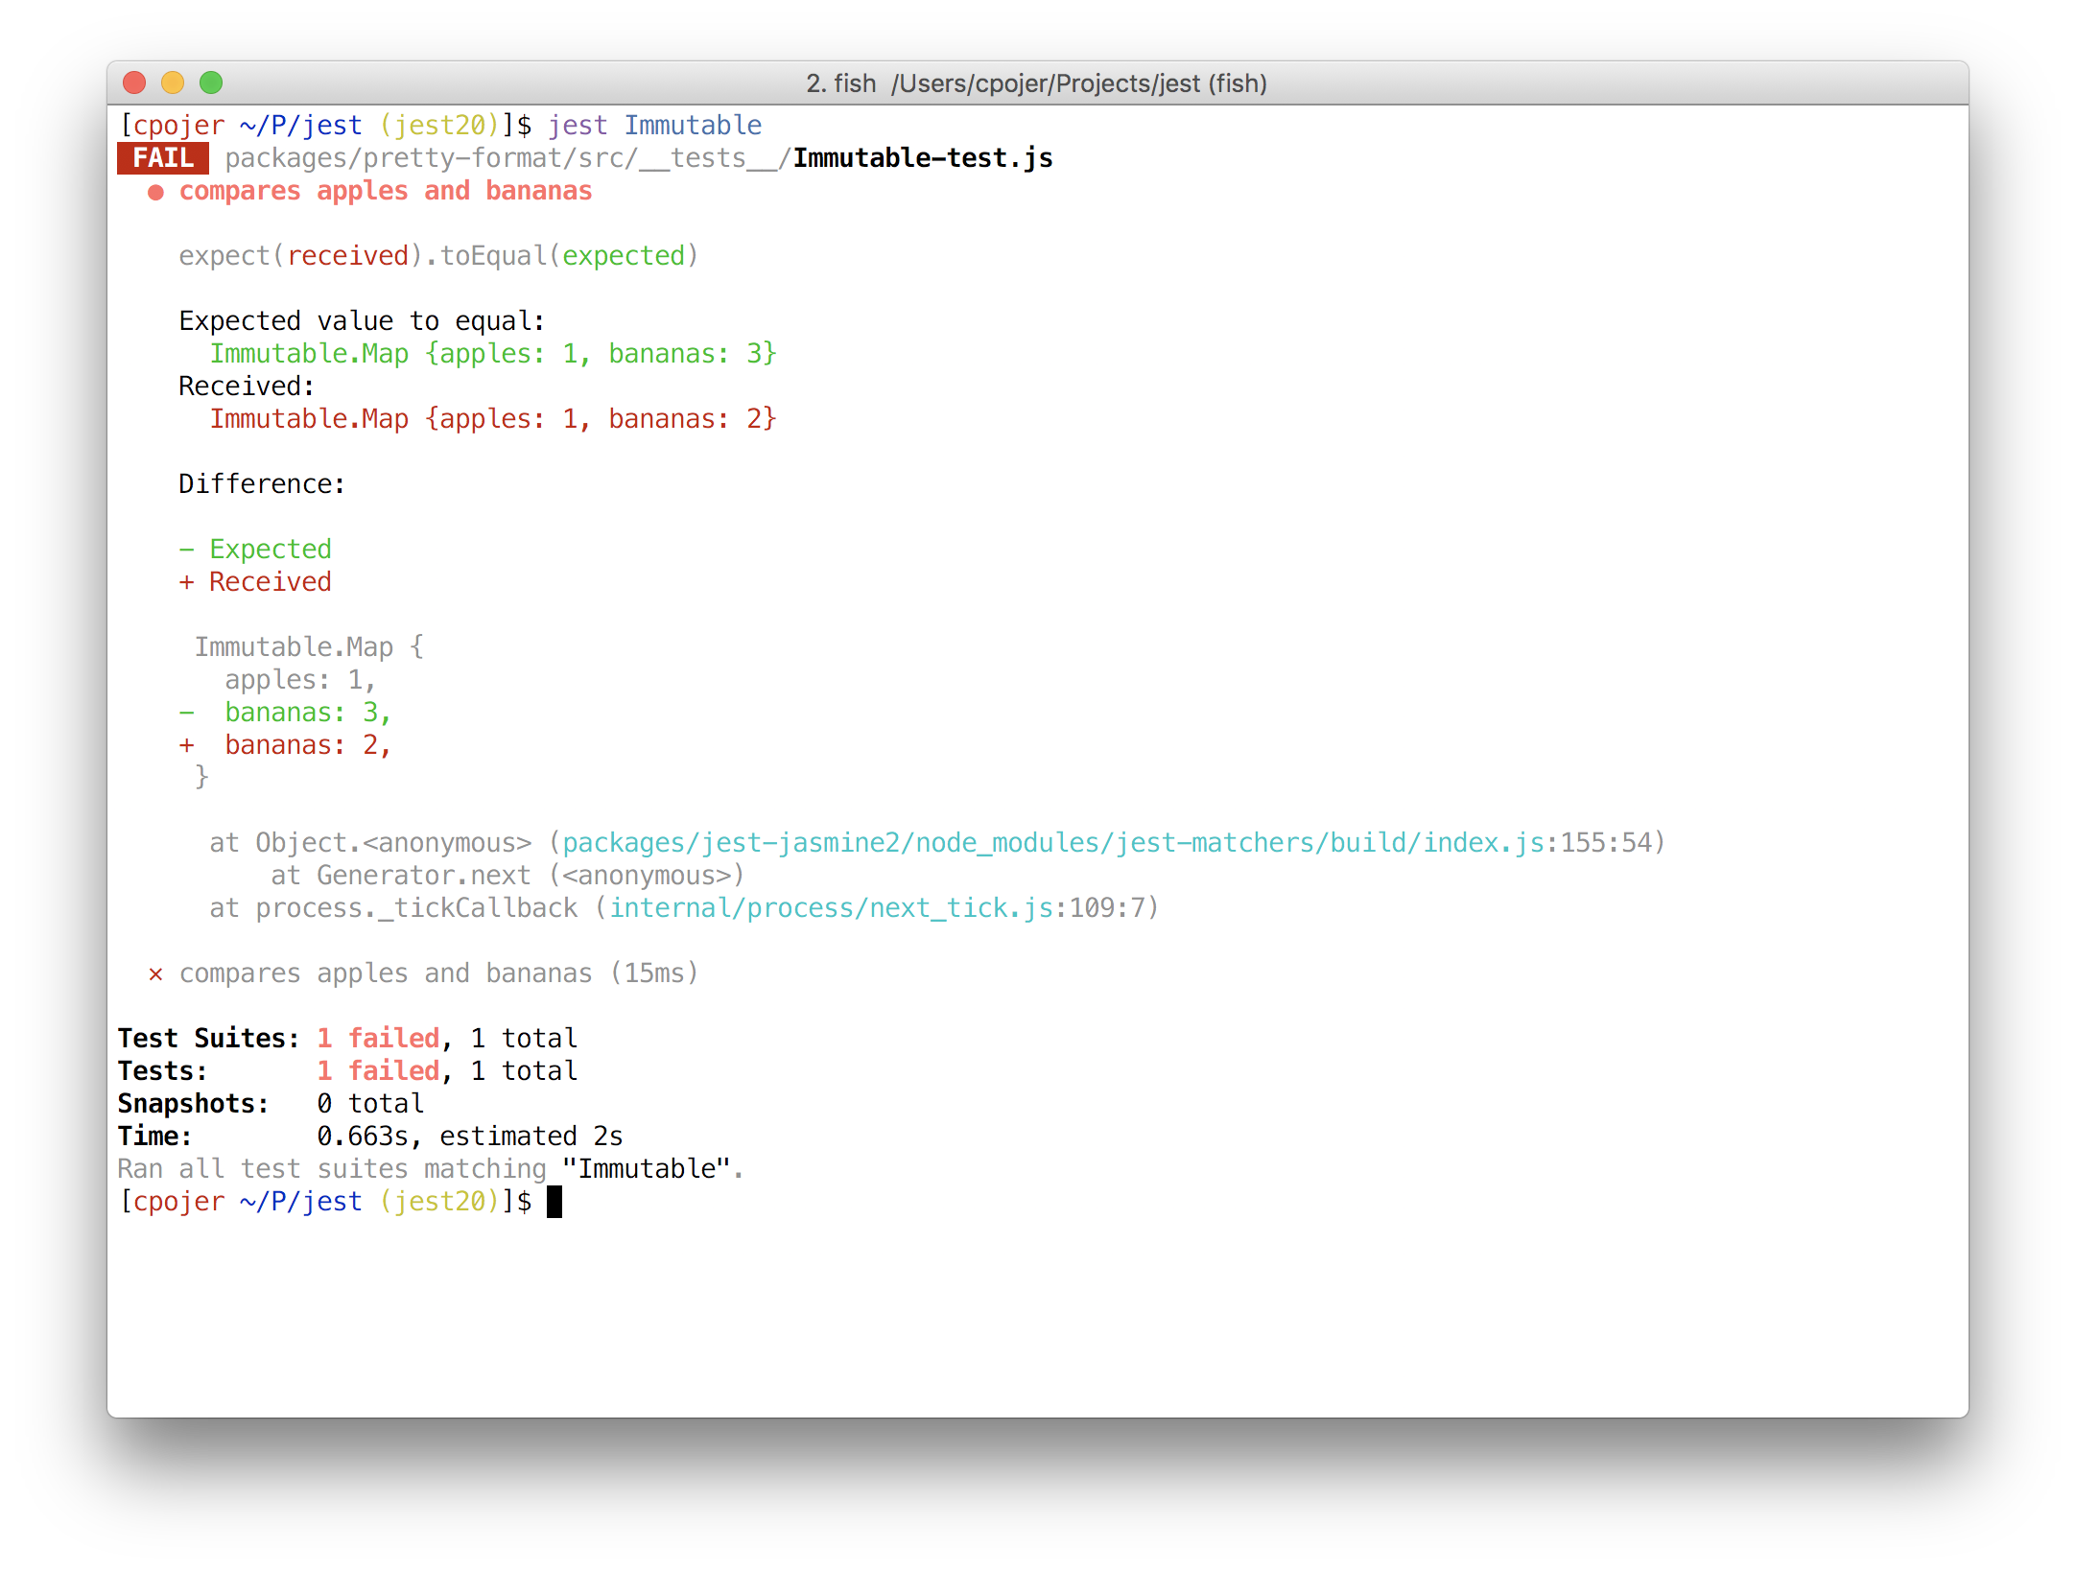Viewport: 2076px width, 1571px height.
Task: Click the block cursor at the prompt
Action: (554, 1201)
